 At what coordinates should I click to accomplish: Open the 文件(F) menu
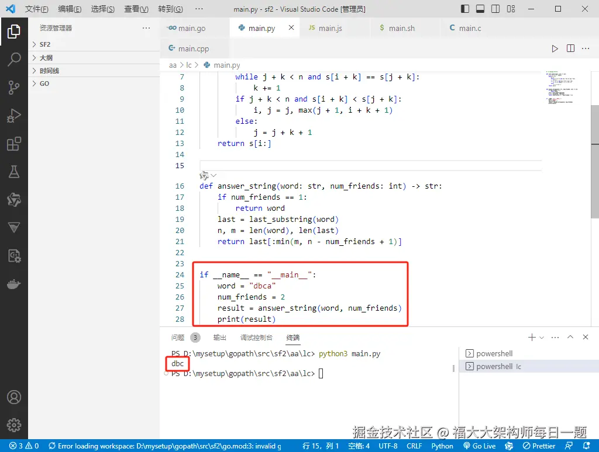[x=37, y=9]
